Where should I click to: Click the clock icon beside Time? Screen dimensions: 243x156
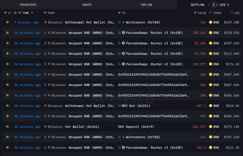tap(15, 13)
